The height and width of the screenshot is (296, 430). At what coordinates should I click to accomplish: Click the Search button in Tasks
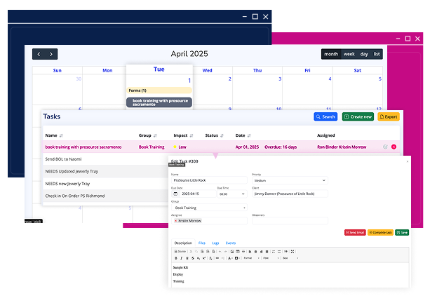pos(325,116)
